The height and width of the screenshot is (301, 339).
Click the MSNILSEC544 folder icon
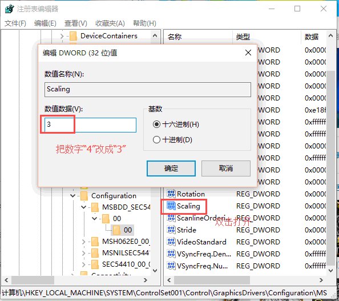point(95,253)
